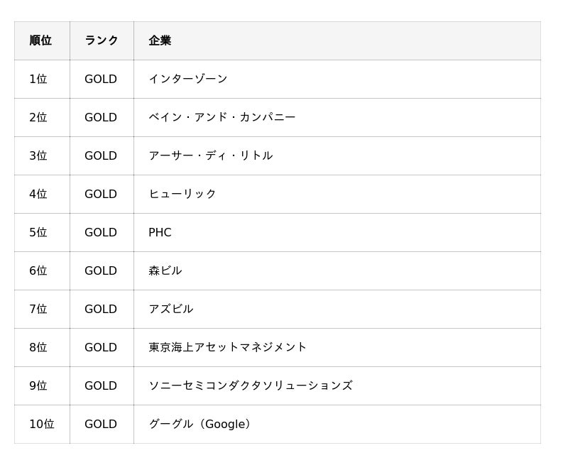This screenshot has width=568, height=465.
Task: Click the GOLD cell in 3位 row
Action: pos(101,155)
